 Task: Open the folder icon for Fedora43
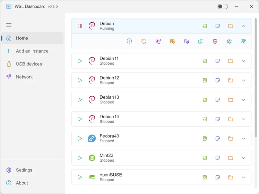[x=231, y=138]
